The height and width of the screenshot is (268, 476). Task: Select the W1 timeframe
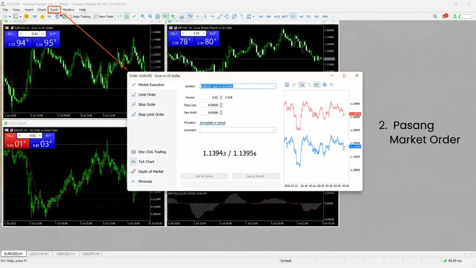click(x=317, y=16)
